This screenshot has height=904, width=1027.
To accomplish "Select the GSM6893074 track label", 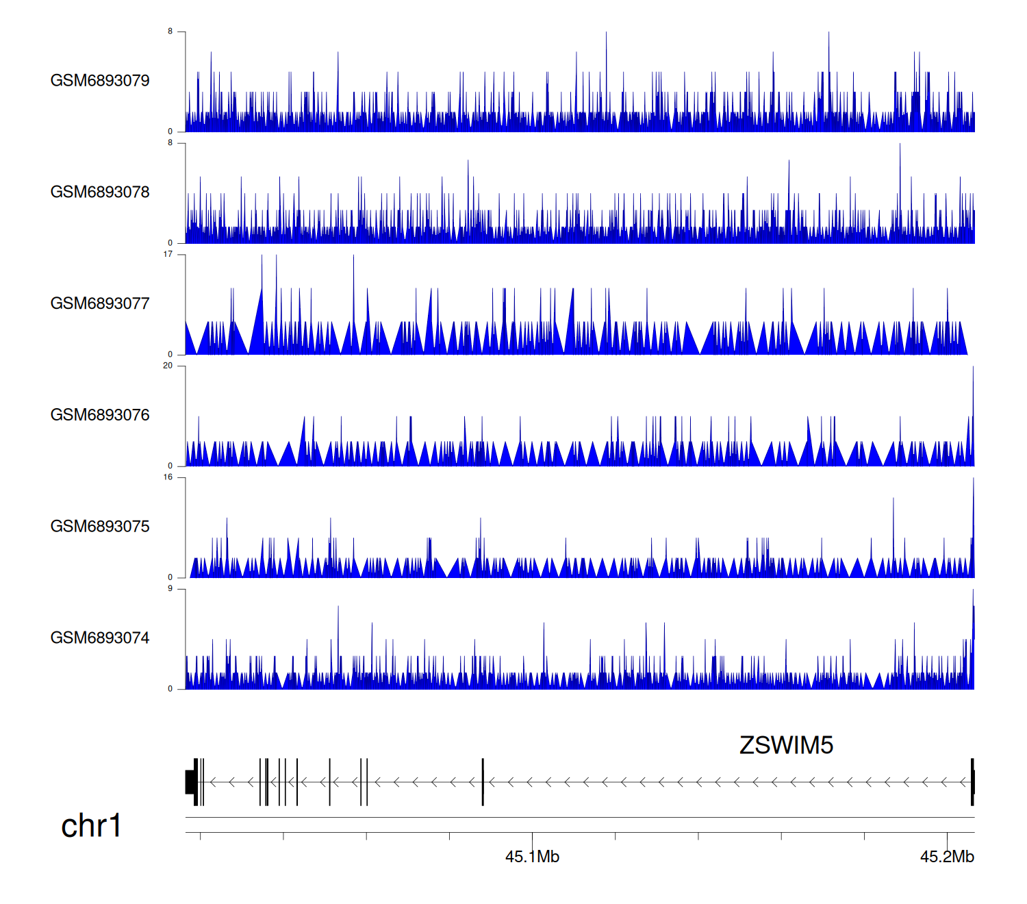I will pos(100,638).
